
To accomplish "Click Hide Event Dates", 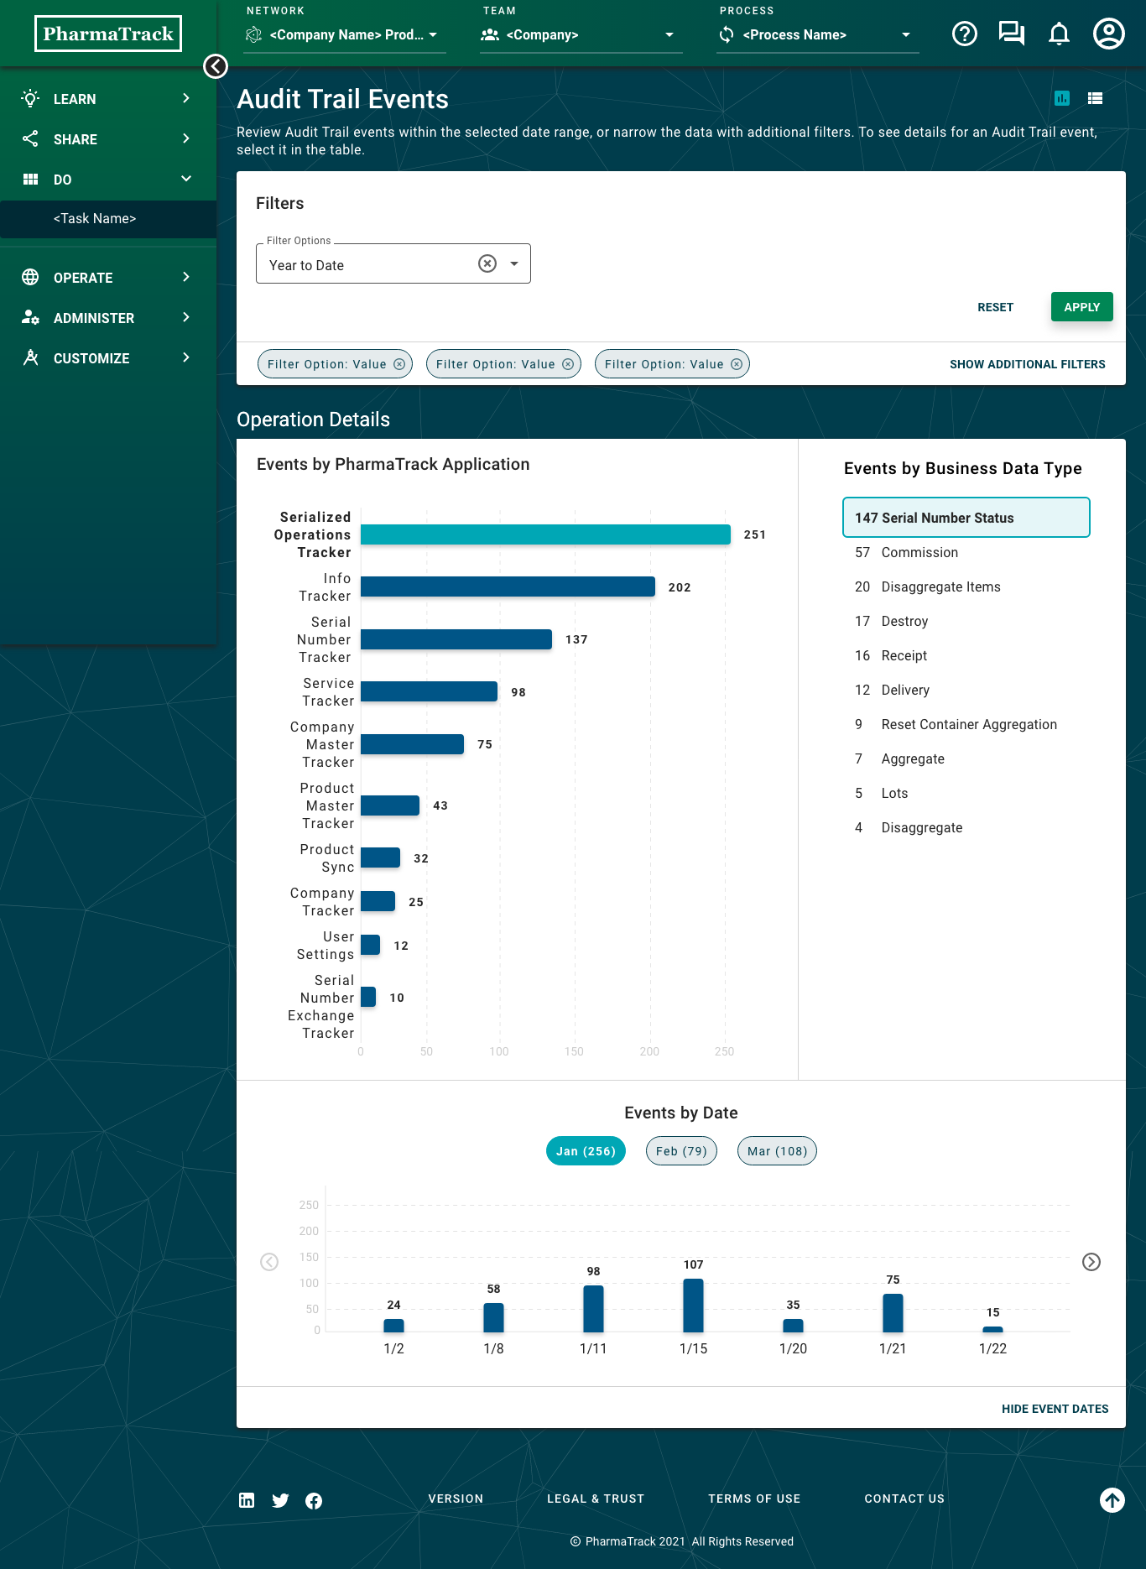I will click(x=1055, y=1409).
